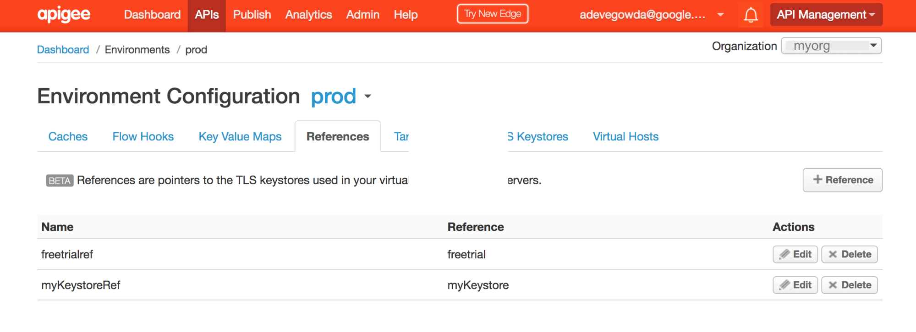Add a new Reference
The height and width of the screenshot is (332, 916).
[842, 180]
